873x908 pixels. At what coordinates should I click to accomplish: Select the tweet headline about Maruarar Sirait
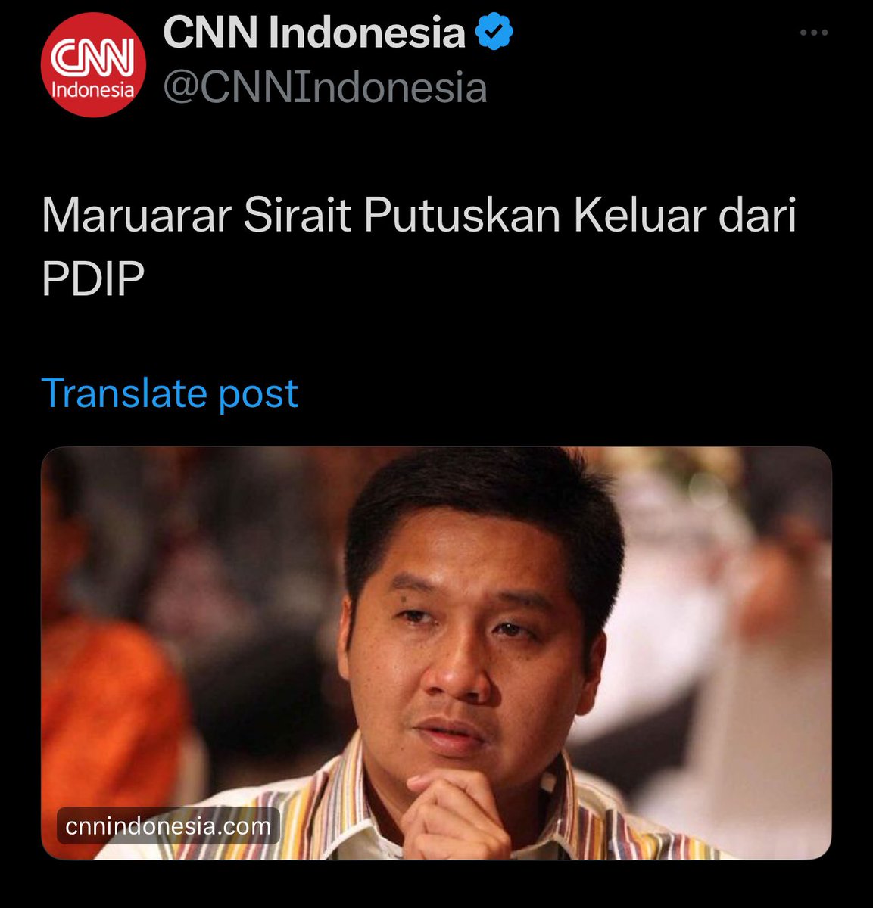point(419,247)
